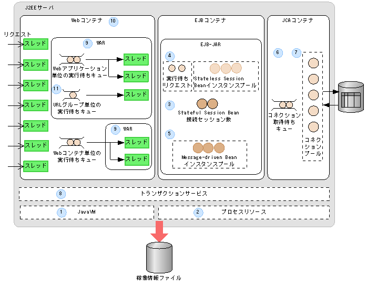Select marker 3 beside Stateful Session Bean
Viewport: 367px width, 287px height.
pyautogui.click(x=170, y=105)
